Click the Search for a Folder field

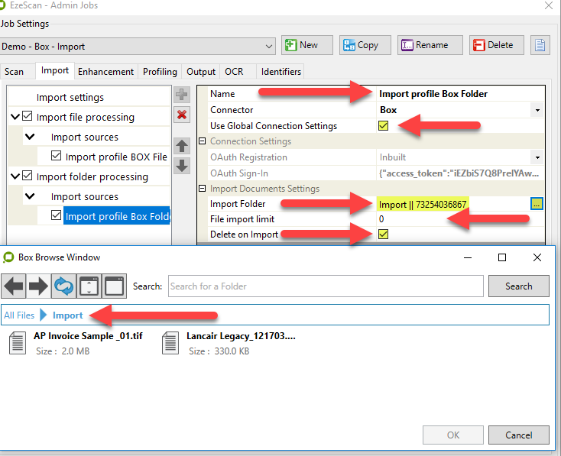(x=326, y=286)
